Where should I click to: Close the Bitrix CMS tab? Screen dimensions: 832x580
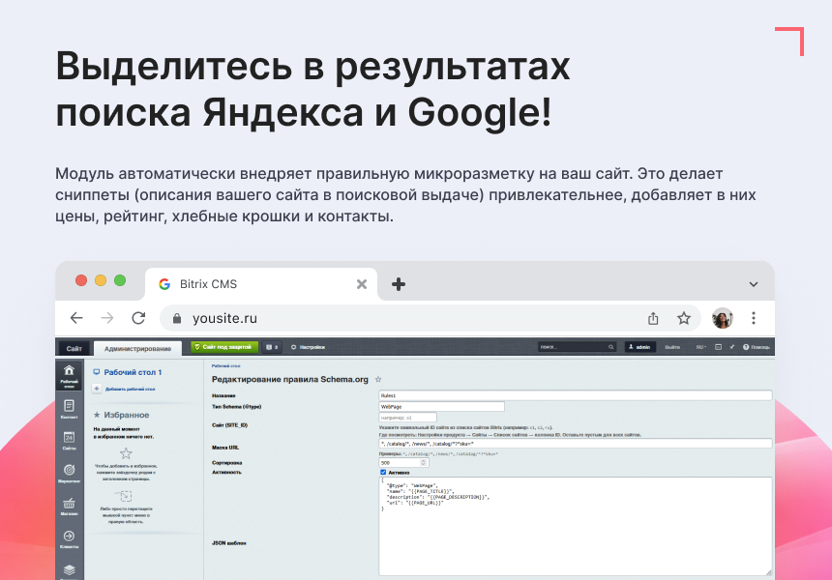pos(362,284)
